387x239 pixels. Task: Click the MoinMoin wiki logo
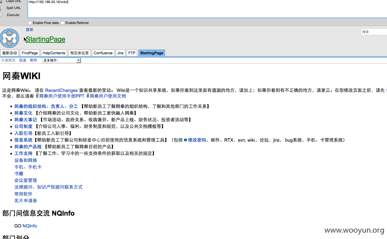coord(10,38)
